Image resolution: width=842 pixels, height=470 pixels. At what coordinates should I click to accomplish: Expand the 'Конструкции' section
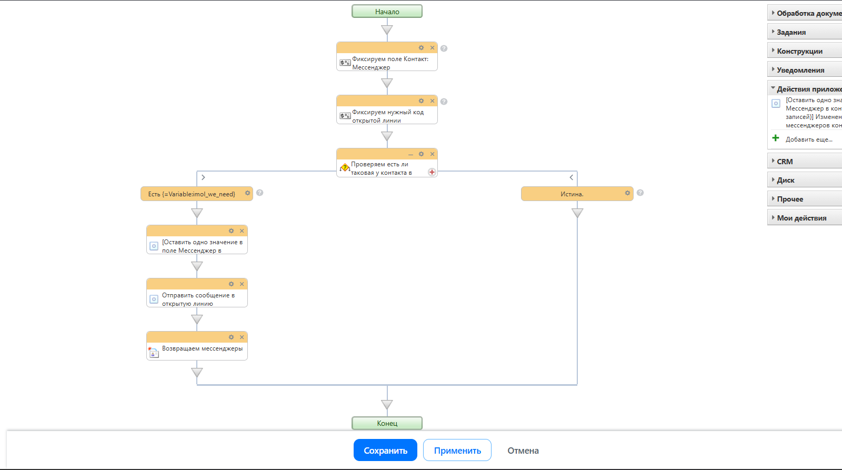(799, 51)
